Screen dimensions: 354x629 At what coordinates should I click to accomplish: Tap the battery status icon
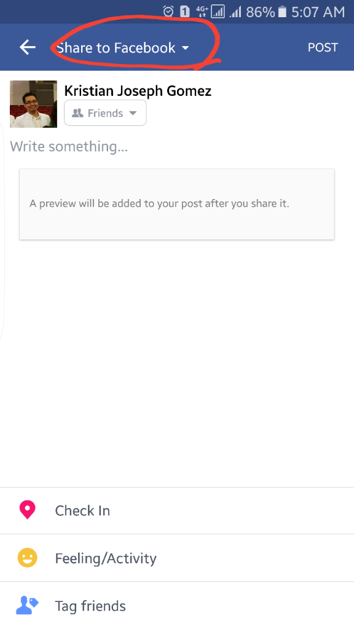coord(282,12)
